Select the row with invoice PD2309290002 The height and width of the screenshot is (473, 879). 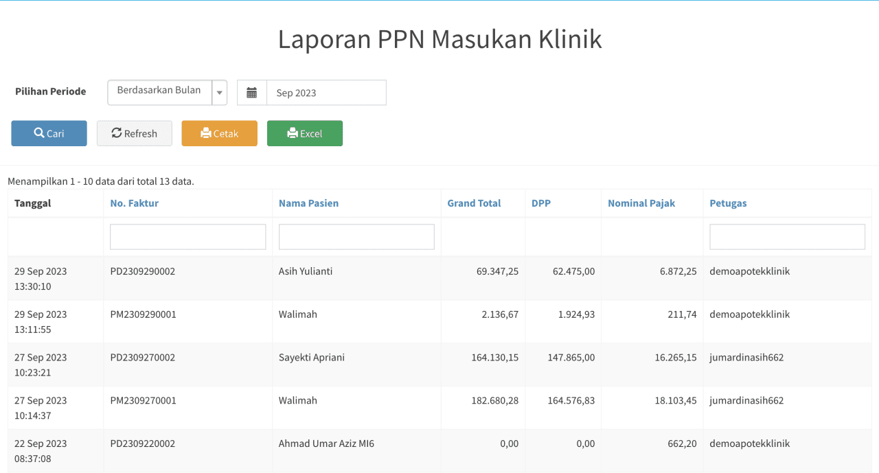coord(143,271)
